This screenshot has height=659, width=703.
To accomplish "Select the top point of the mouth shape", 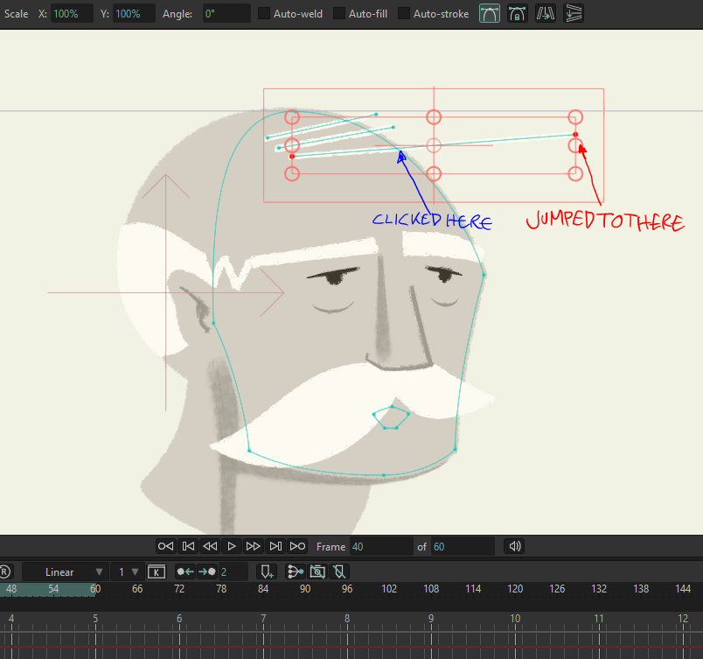I will (393, 406).
